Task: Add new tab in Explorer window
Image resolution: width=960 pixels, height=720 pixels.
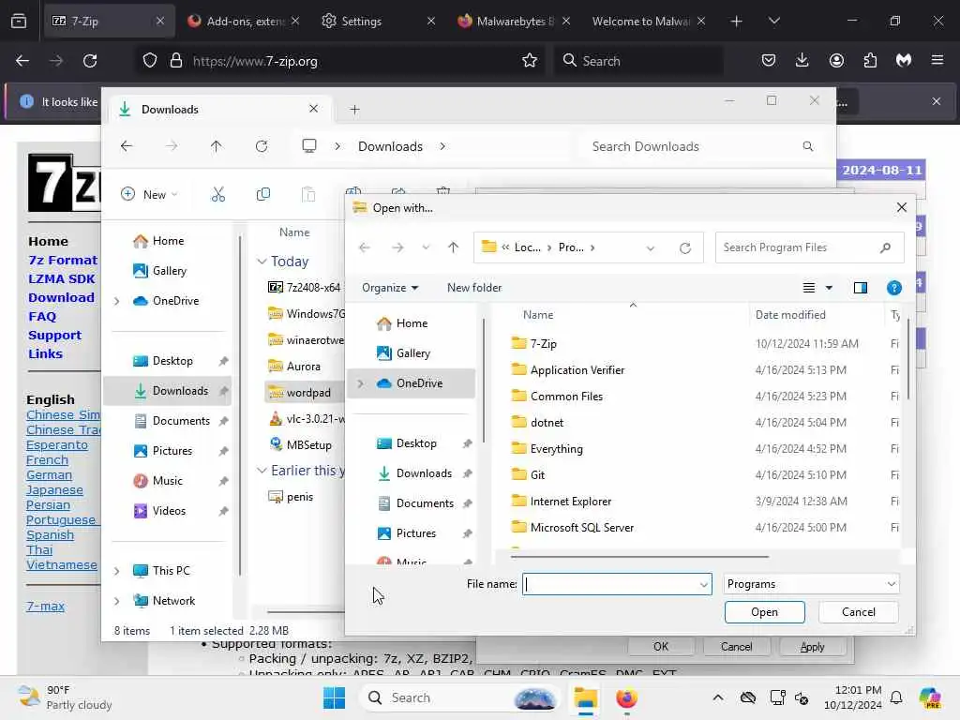Action: coord(354,110)
